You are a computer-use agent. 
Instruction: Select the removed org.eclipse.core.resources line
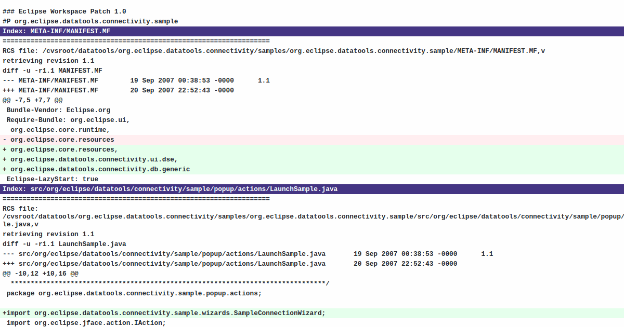[x=57, y=139]
